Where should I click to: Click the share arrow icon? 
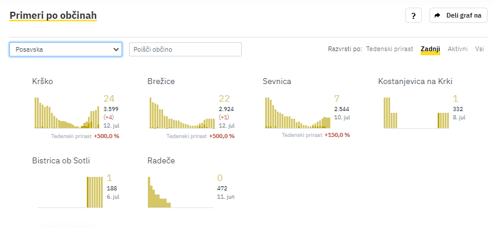[437, 15]
